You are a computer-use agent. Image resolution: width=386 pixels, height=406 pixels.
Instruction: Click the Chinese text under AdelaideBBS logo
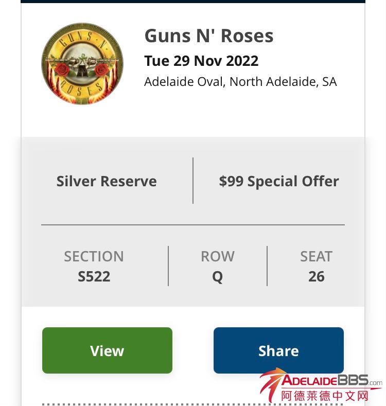[325, 396]
